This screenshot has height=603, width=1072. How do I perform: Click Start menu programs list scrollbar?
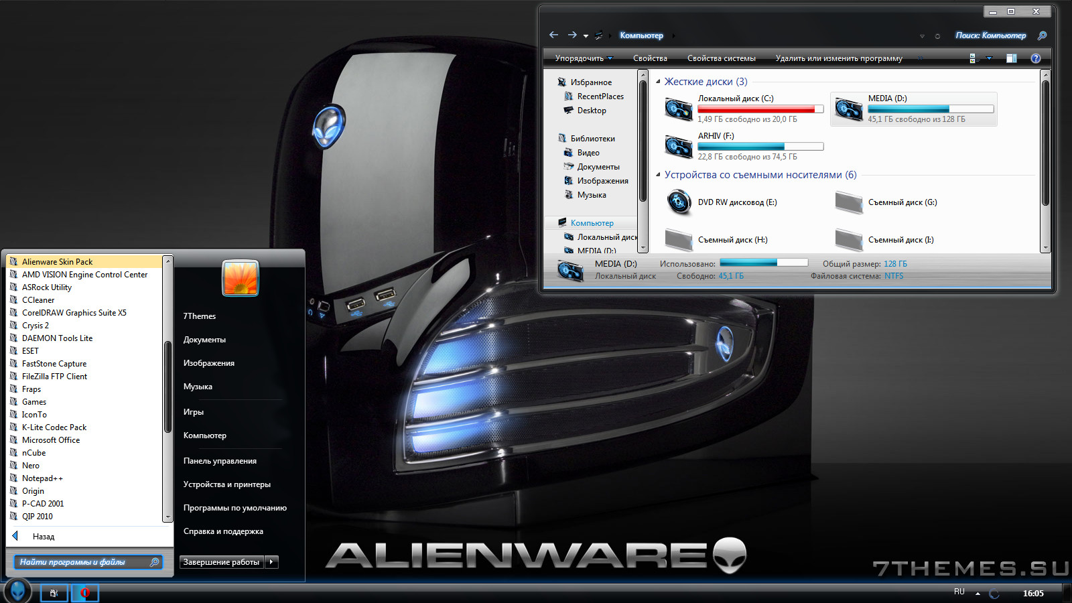[x=168, y=387]
